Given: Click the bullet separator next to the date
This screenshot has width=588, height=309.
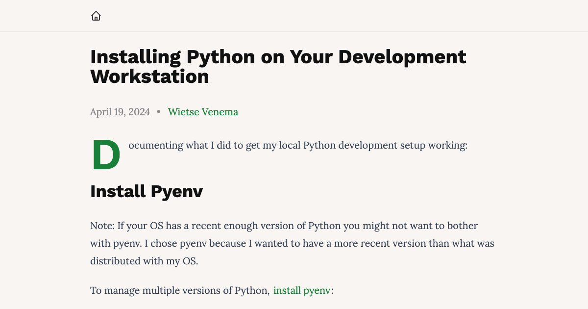Looking at the screenshot, I should click(158, 112).
